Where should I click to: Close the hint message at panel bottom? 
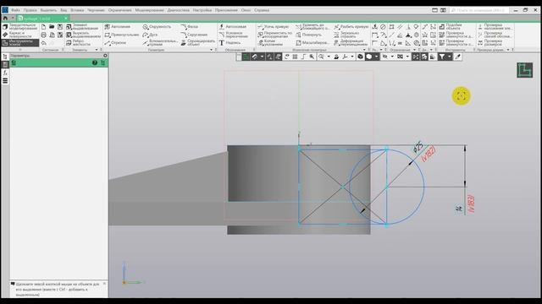pyautogui.click(x=104, y=284)
